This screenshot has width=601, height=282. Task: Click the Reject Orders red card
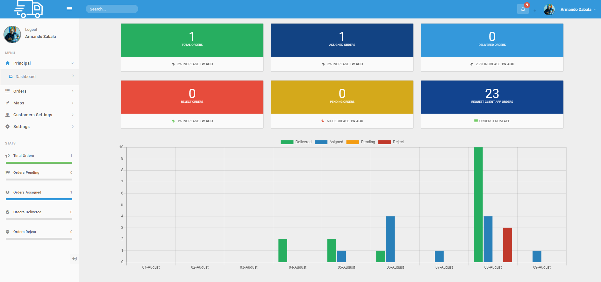[192, 97]
